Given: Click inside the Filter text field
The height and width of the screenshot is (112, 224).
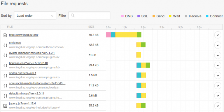Looking at the screenshot, I should click(x=89, y=15).
